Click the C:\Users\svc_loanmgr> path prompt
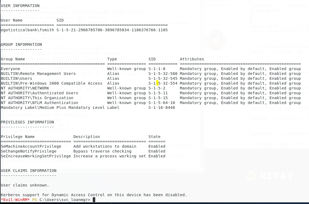309x204 pixels. [x=65, y=200]
